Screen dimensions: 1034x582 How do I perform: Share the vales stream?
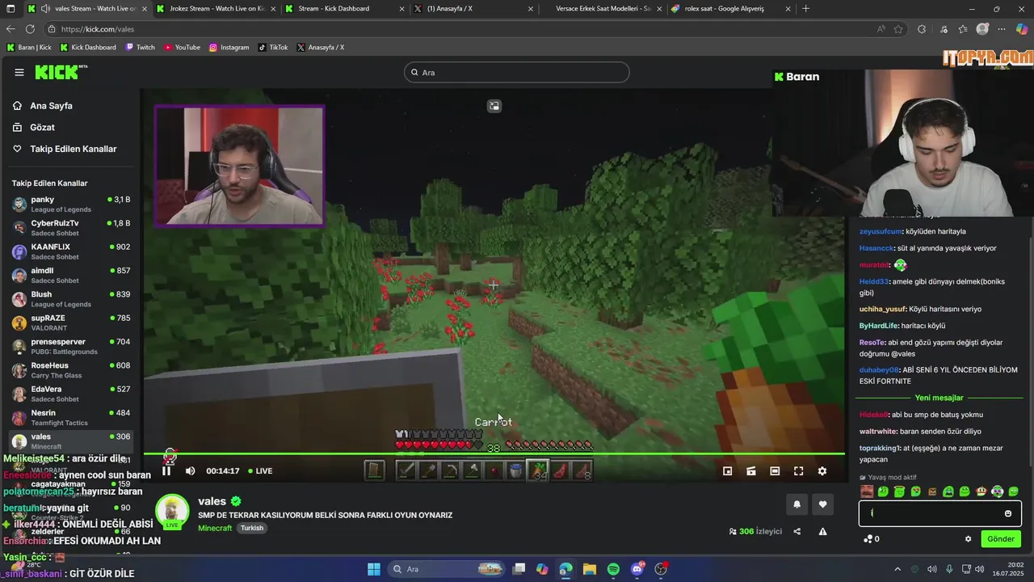[x=797, y=531]
